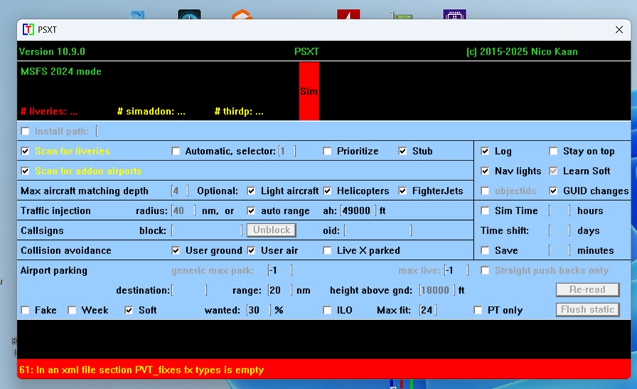This screenshot has height=389, width=637.
Task: Click the Re-read button
Action: click(x=587, y=290)
